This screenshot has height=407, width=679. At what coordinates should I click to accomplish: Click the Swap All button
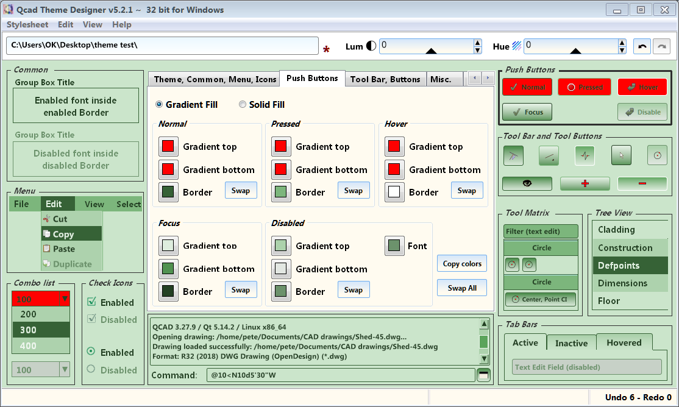point(461,288)
